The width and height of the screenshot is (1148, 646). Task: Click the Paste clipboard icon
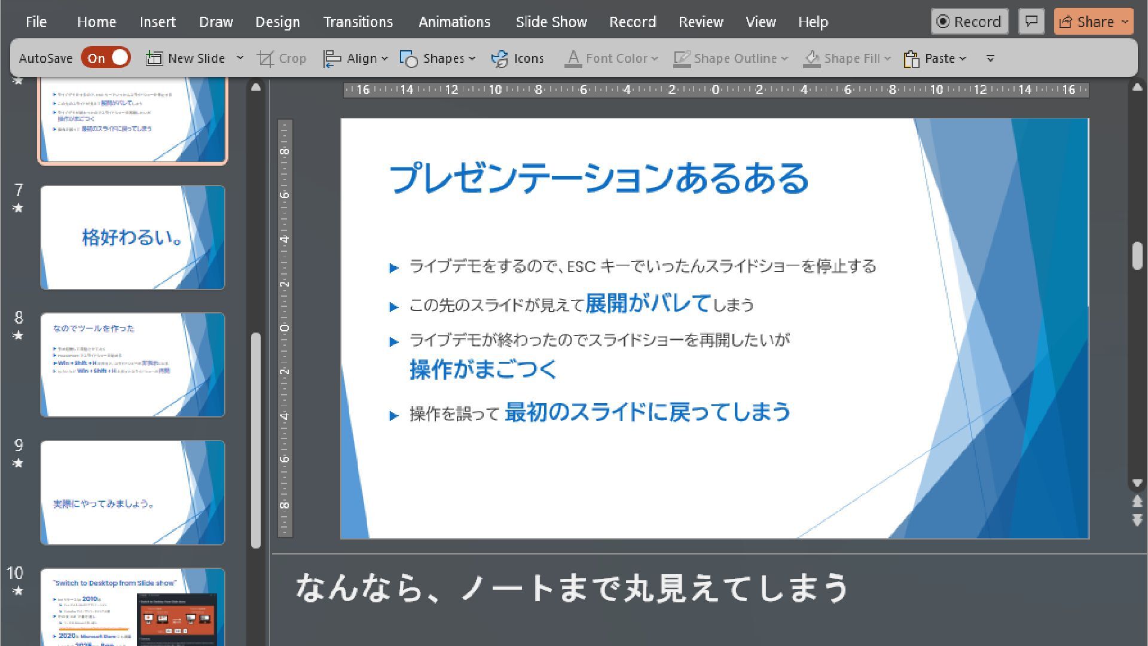pos(911,59)
